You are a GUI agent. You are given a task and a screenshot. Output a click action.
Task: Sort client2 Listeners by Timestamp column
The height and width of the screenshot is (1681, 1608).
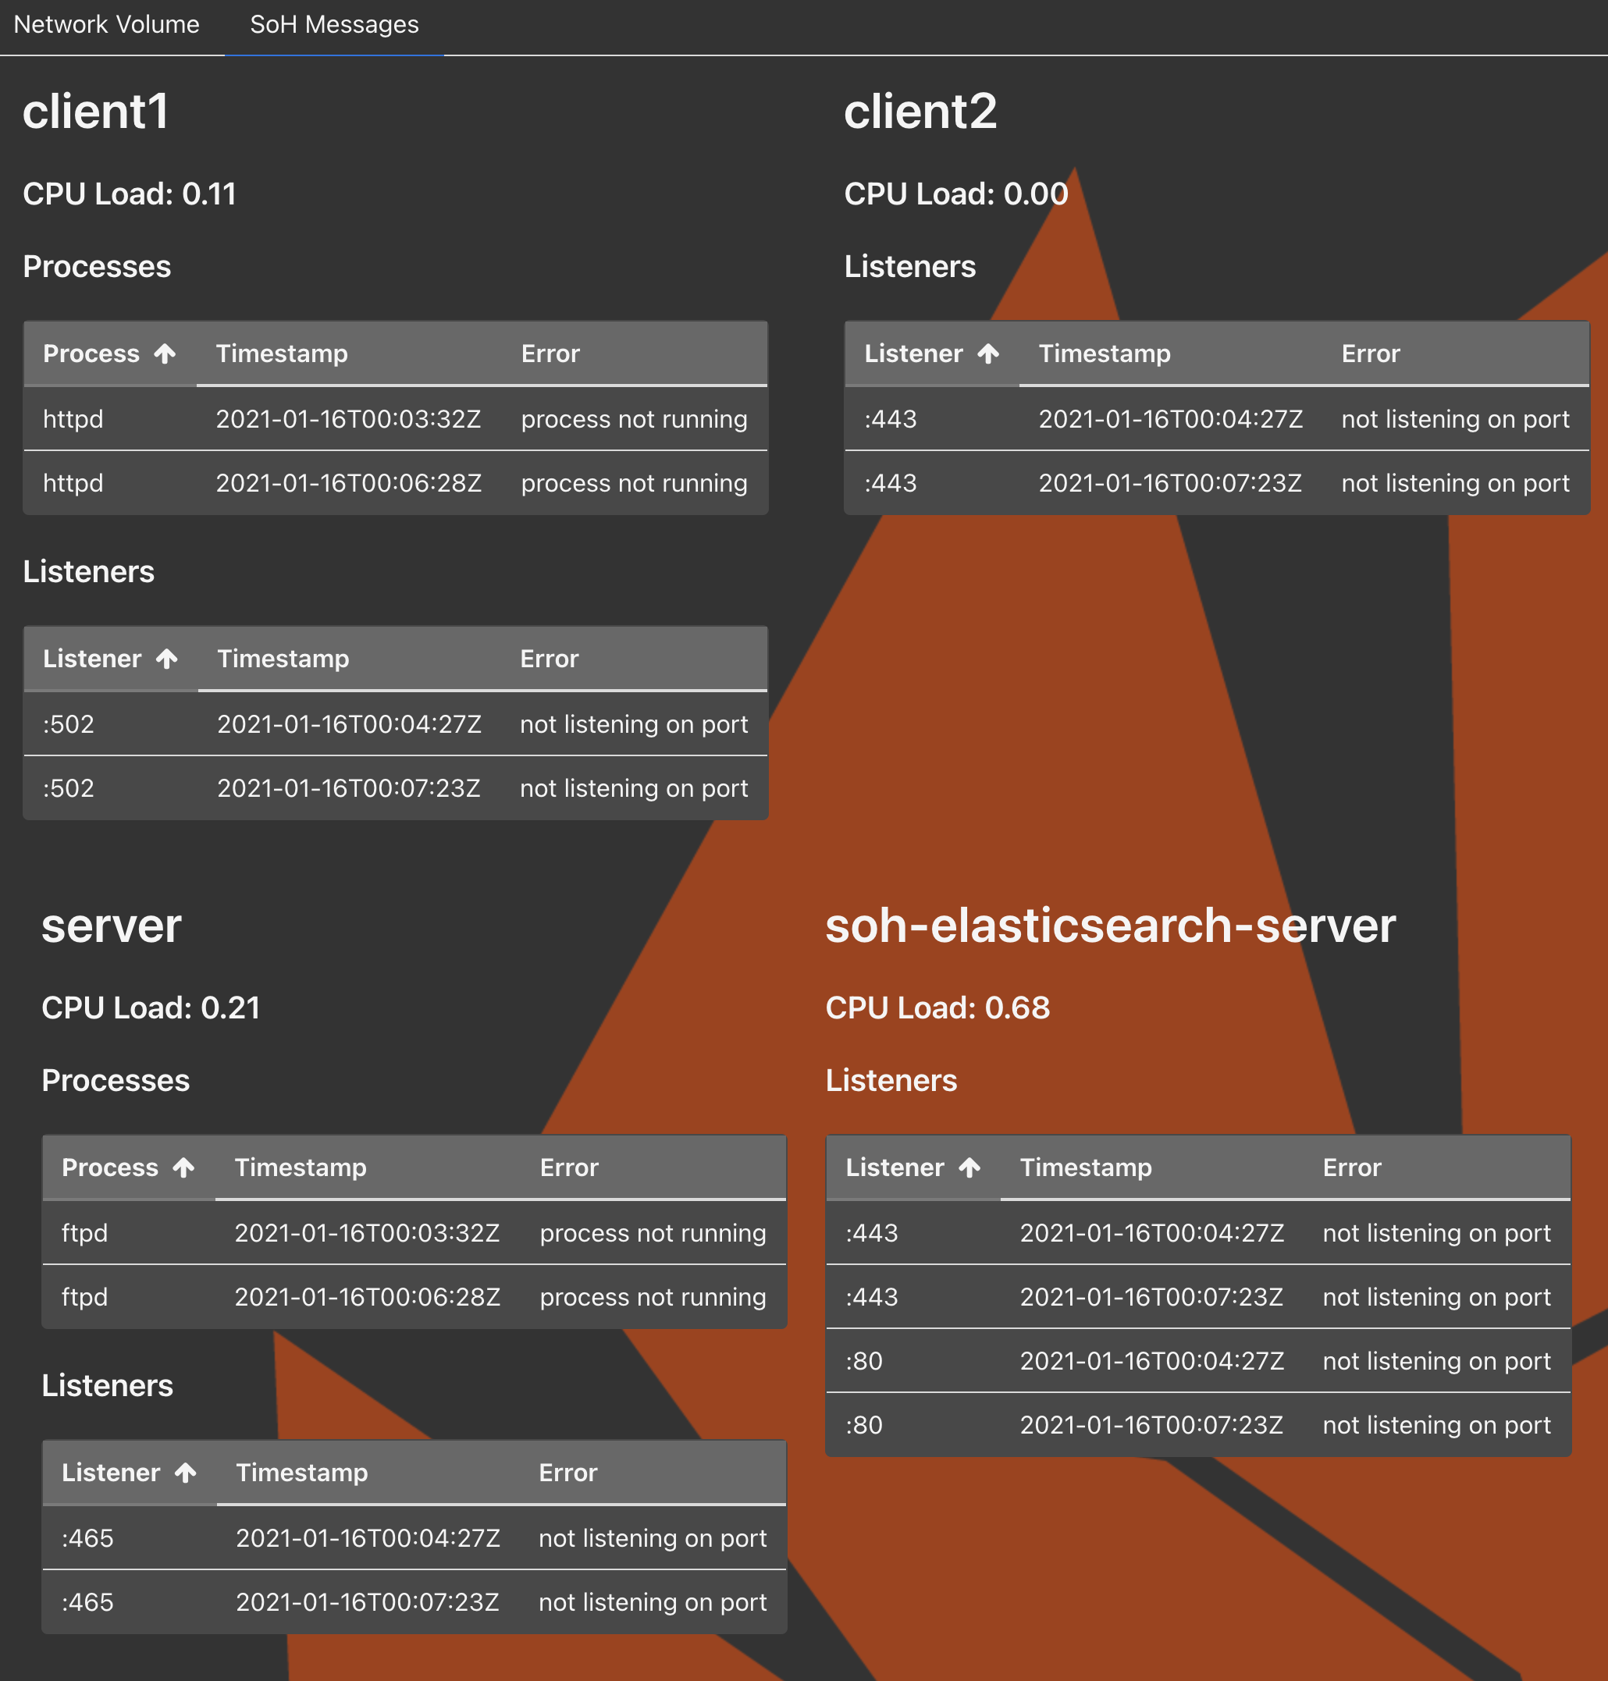point(1104,354)
